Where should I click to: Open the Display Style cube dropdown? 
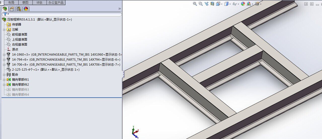[x=227, y=4]
